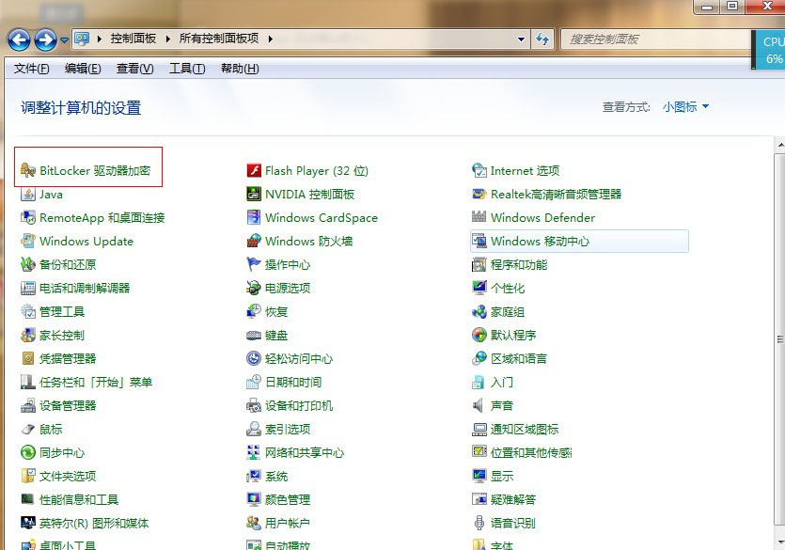Open Flash Player (32 位) icon
The height and width of the screenshot is (550, 785).
254,171
